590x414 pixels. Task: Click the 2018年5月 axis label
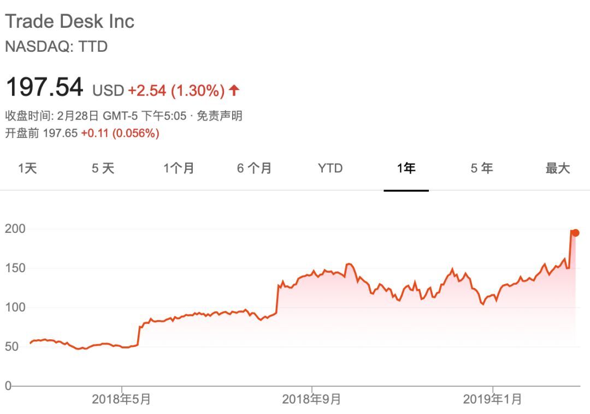pos(121,399)
